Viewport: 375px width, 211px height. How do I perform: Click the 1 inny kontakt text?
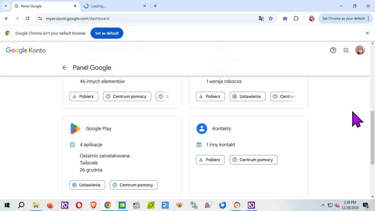(x=221, y=145)
